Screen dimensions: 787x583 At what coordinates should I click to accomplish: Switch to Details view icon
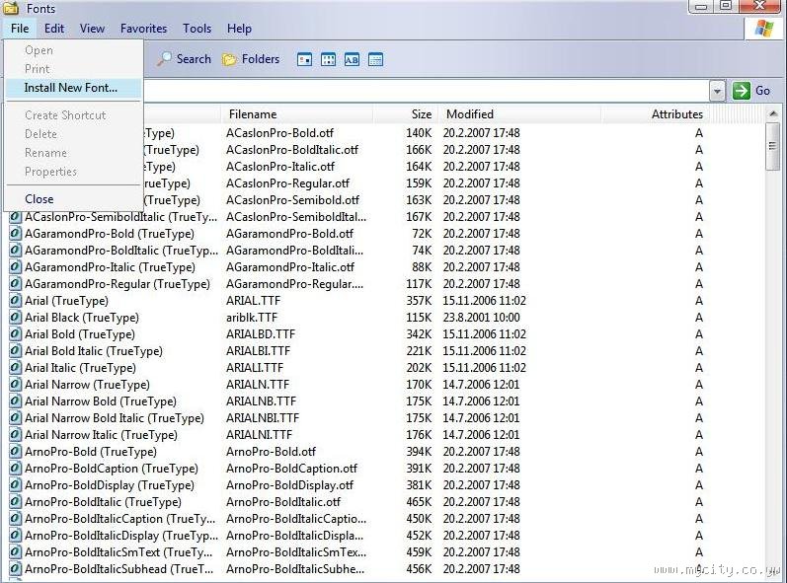coord(375,59)
